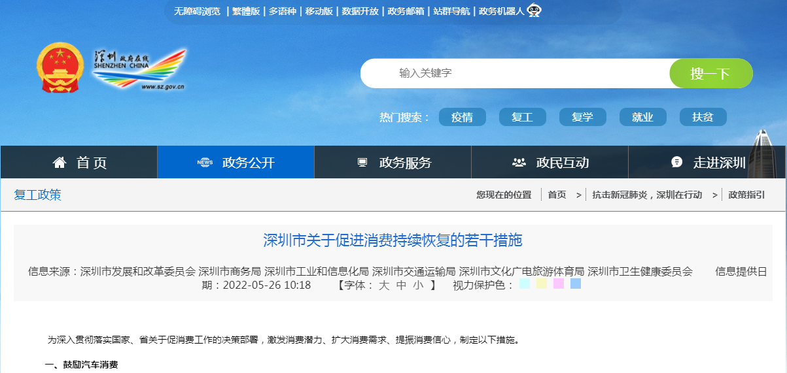Select the yellow eye-protection color
This screenshot has width=787, height=373.
point(541,284)
